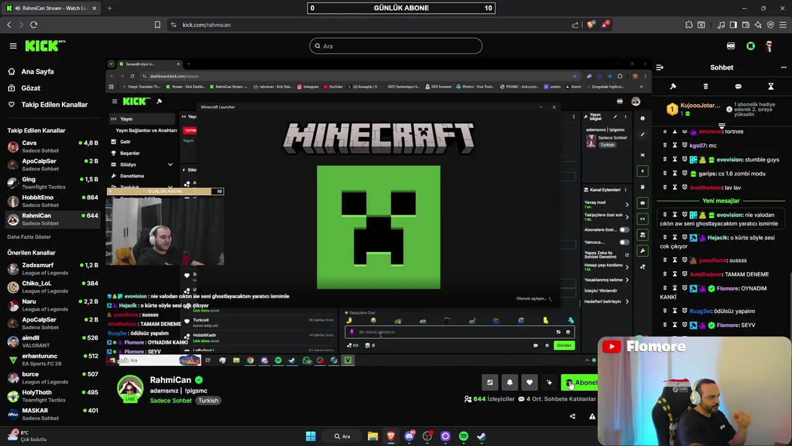792x446 pixels.
Task: Click the notification bell below the stream
Action: tap(510, 382)
